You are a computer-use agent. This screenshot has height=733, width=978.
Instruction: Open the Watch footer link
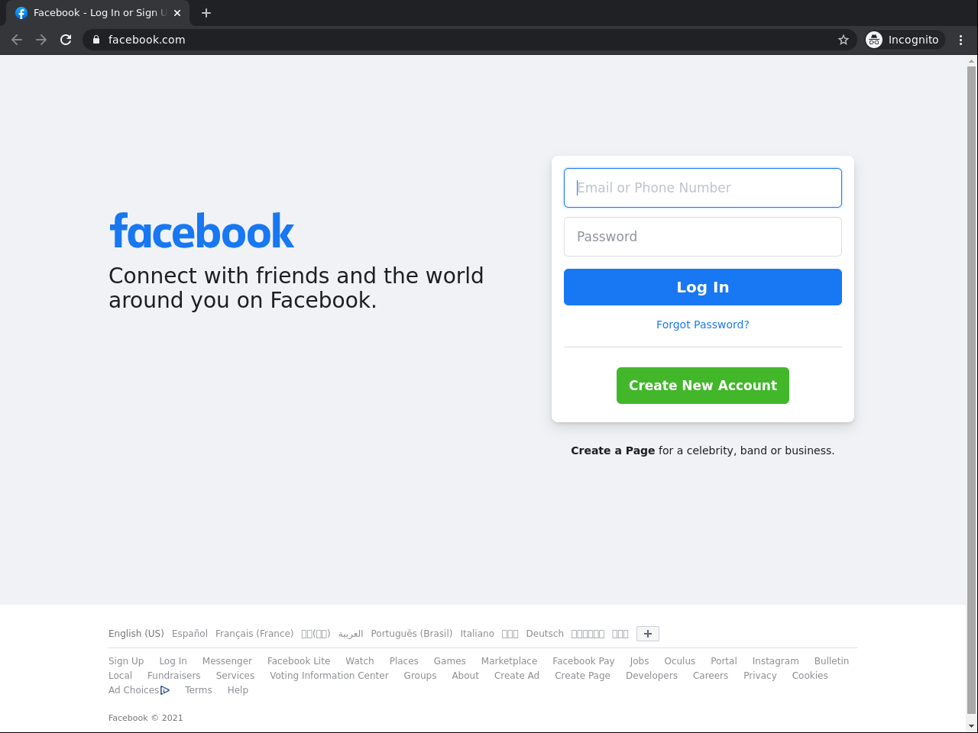pos(360,661)
